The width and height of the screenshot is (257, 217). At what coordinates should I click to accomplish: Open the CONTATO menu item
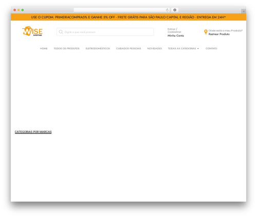(211, 49)
